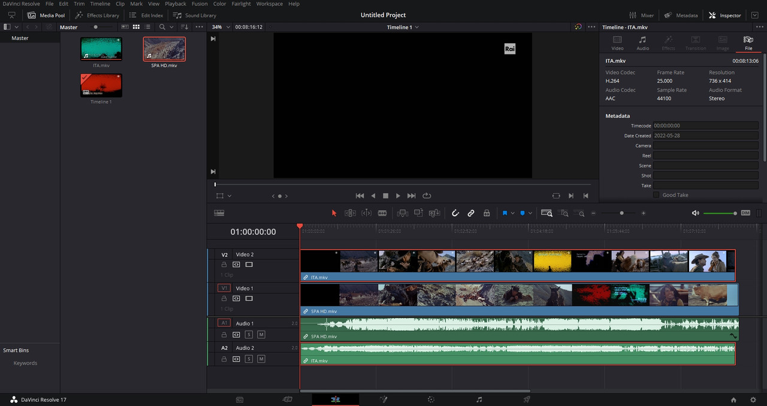Adjust the timeline zoom slider handle
This screenshot has width=767, height=406.
point(621,213)
